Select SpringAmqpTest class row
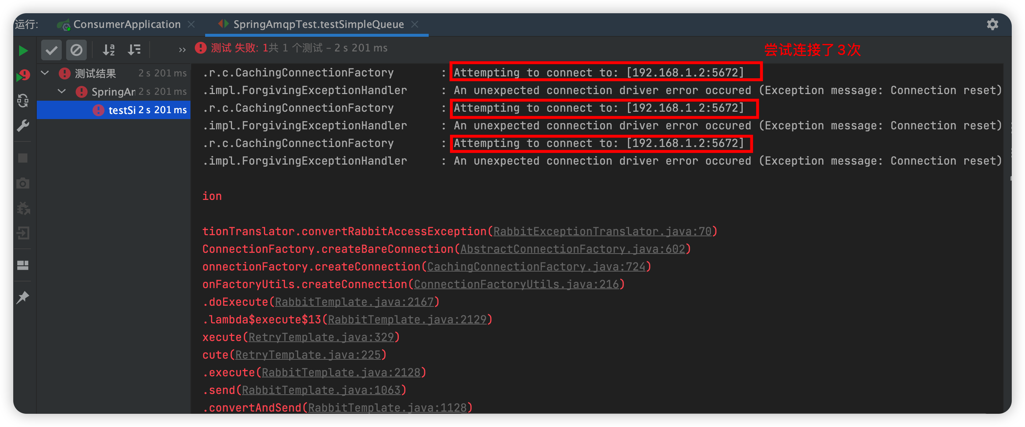 click(114, 91)
